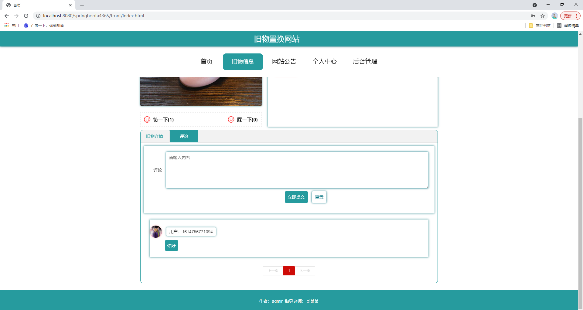Click the tab search dropdown icon
583x310 pixels.
point(535,5)
